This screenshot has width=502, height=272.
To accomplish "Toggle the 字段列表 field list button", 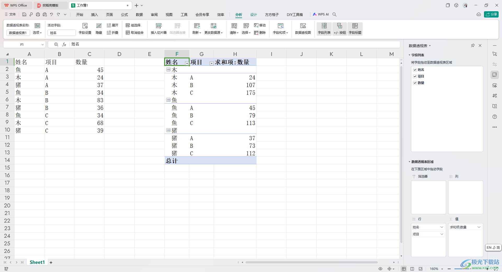I will 324,29.
